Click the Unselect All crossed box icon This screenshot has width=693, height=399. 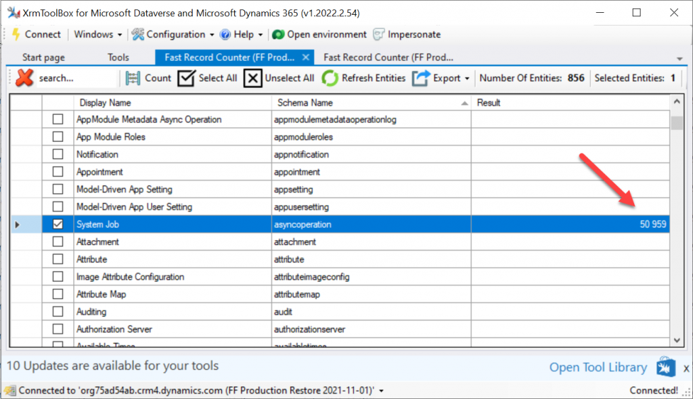[253, 78]
